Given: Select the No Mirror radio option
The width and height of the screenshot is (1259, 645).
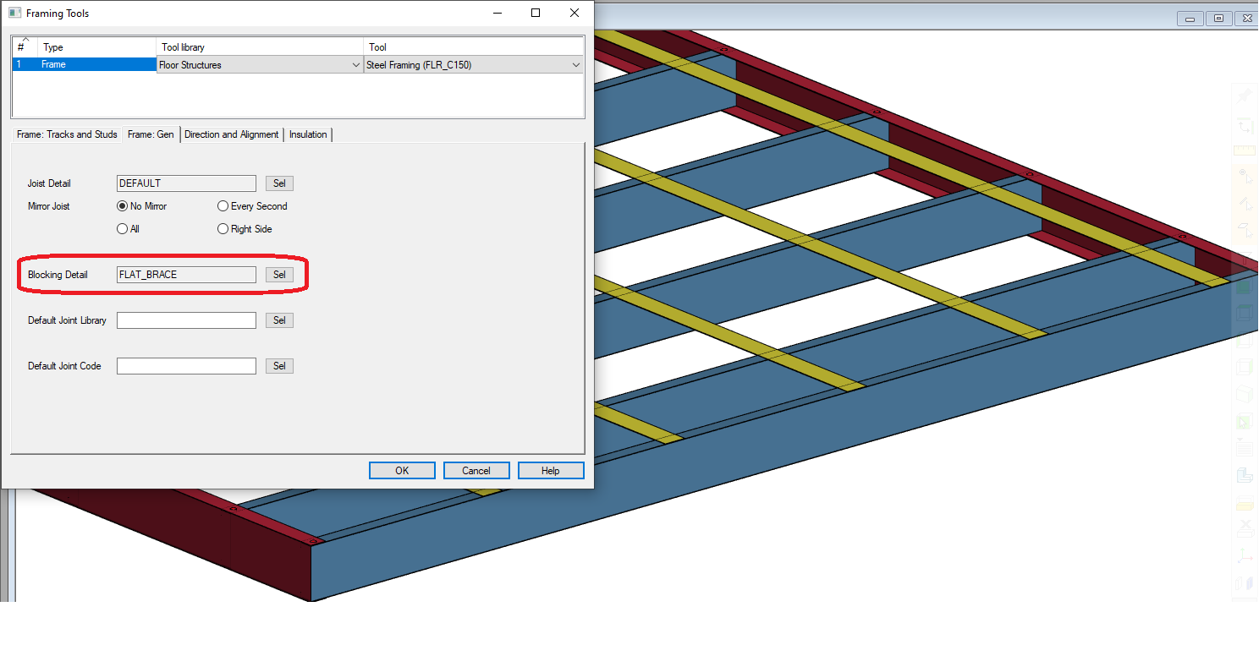Looking at the screenshot, I should click(123, 206).
